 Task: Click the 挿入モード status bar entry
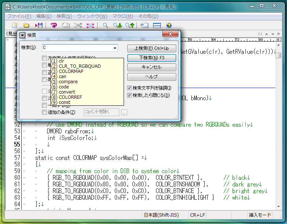(260, 215)
